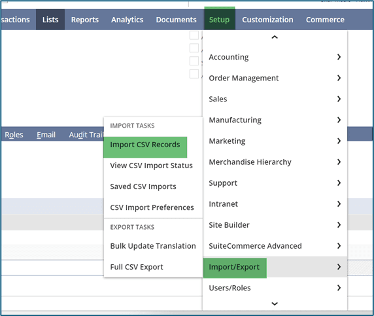
Task: Expand the Manufacturing submenu
Action: coord(275,120)
